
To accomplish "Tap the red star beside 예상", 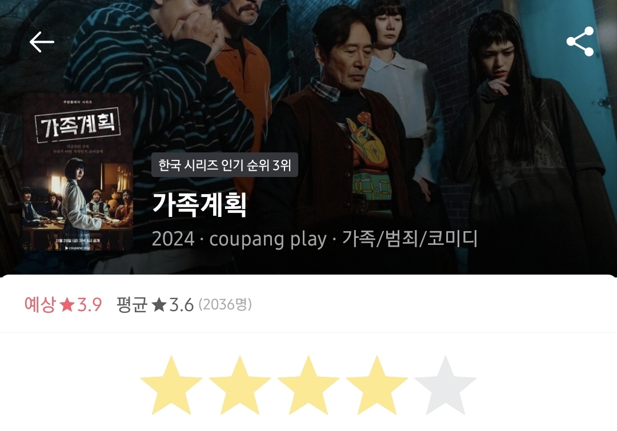I will tap(67, 304).
